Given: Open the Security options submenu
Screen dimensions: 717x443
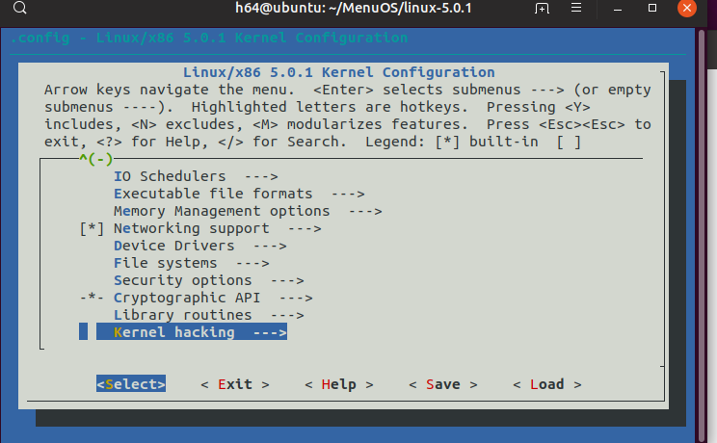Looking at the screenshot, I should [x=208, y=280].
